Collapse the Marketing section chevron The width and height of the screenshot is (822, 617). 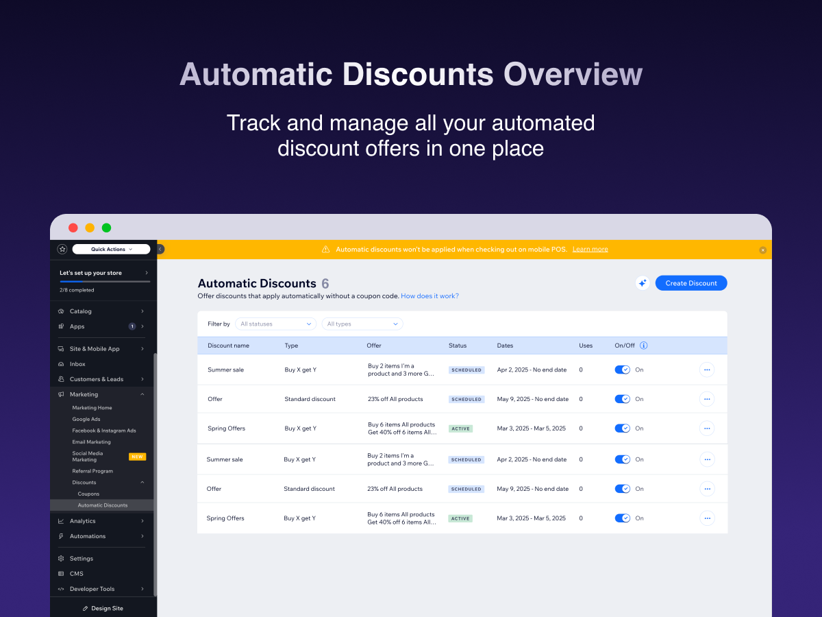tap(142, 394)
